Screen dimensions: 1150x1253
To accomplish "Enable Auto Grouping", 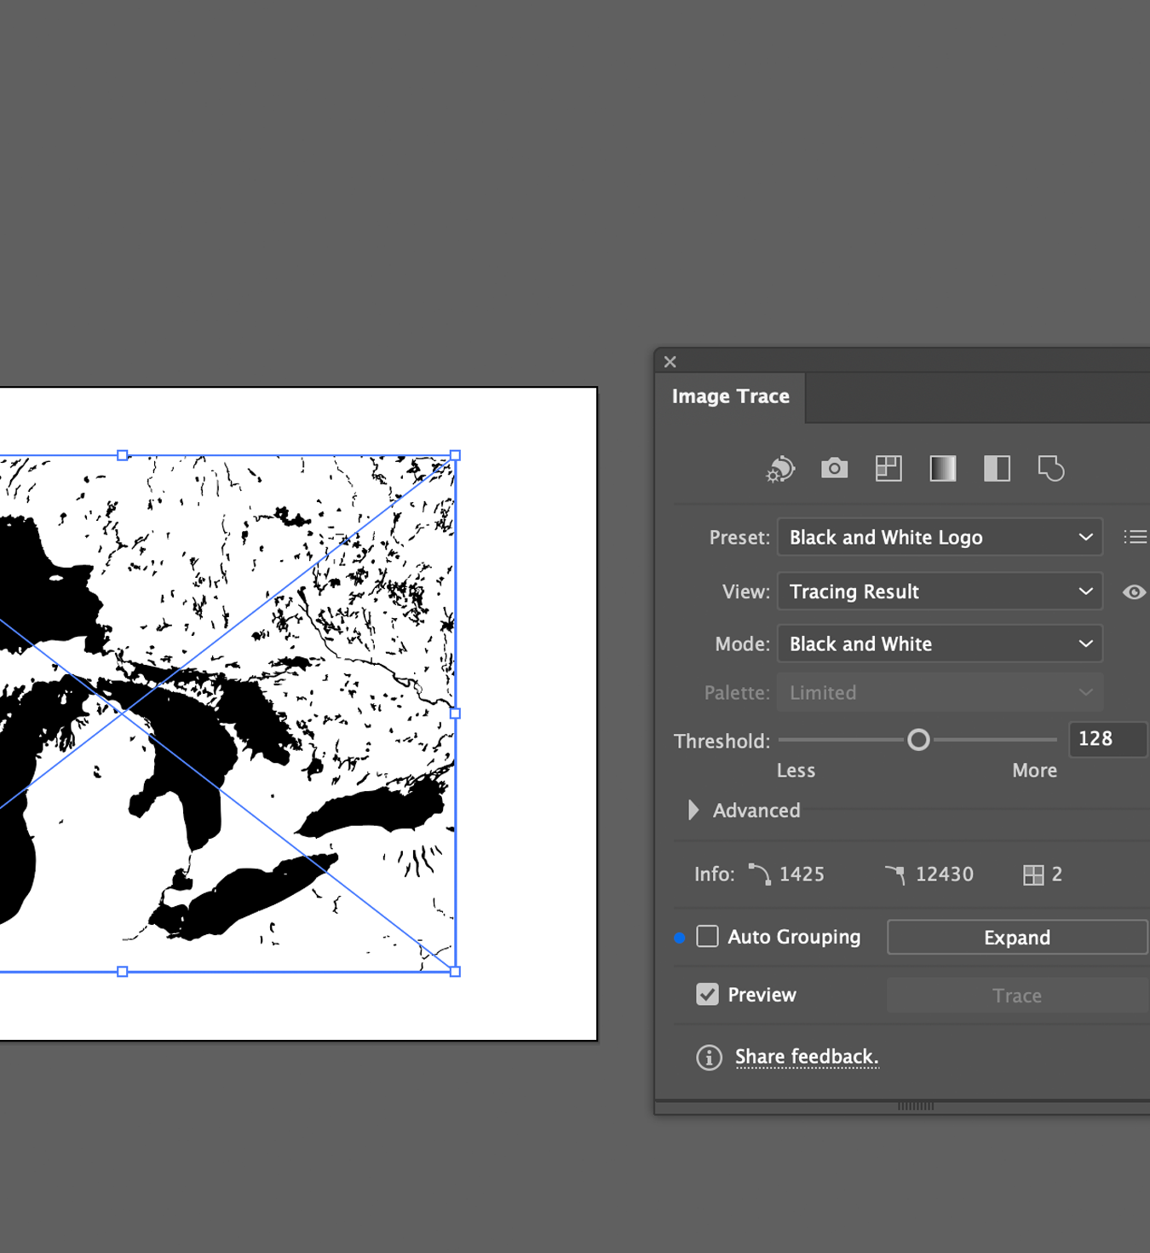I will tap(707, 936).
